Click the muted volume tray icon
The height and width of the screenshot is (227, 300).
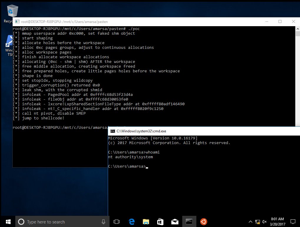point(264,222)
